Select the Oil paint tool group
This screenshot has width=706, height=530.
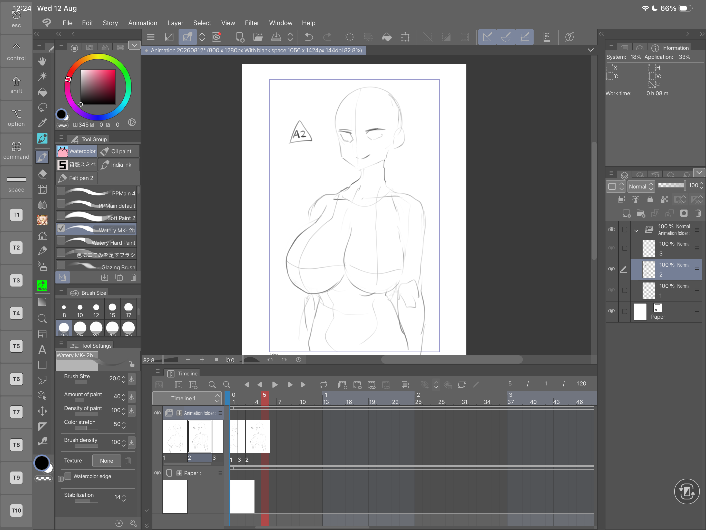(x=119, y=152)
